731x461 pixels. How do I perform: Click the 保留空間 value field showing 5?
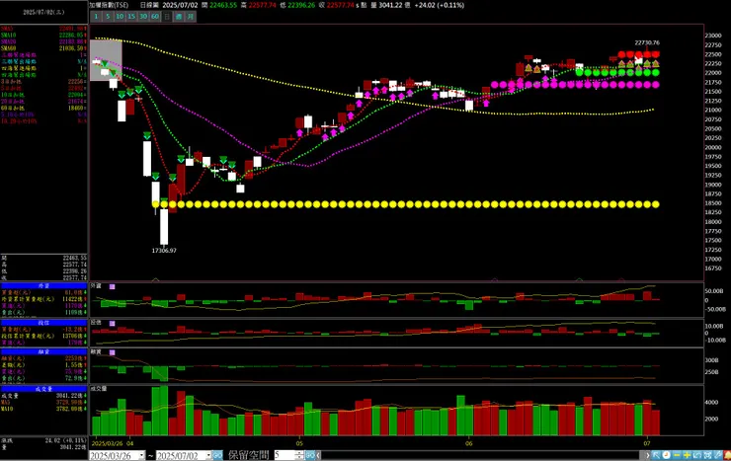pyautogui.click(x=285, y=455)
